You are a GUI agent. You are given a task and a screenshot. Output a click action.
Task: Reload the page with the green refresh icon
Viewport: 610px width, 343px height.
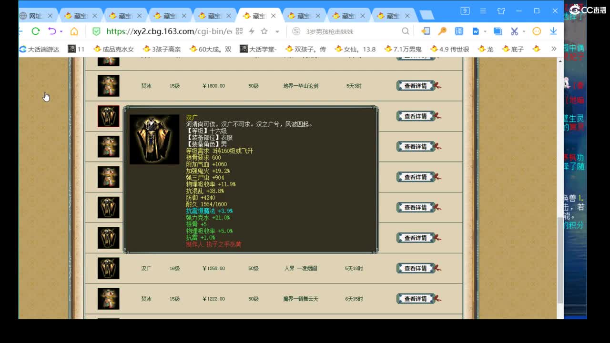coord(35,31)
